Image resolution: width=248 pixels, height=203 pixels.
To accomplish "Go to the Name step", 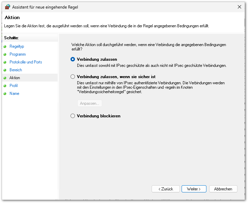I will (14, 93).
